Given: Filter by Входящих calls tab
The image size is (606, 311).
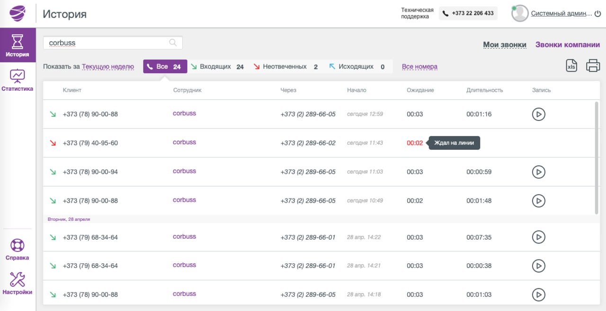Looking at the screenshot, I should (218, 67).
